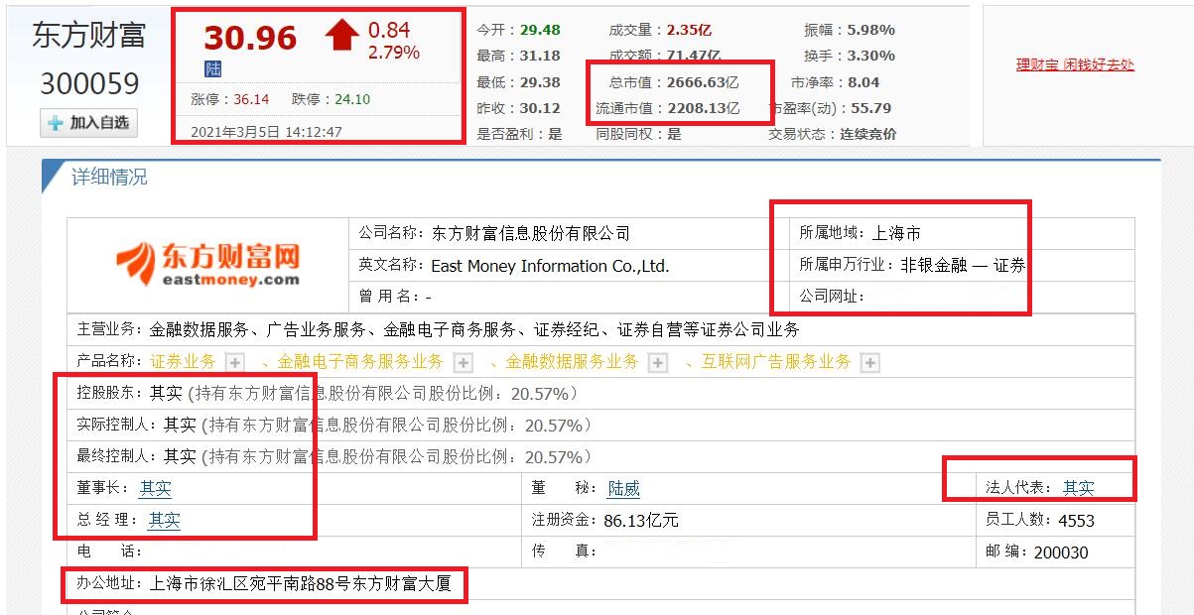Open the 法人代表 其实 name link

click(1079, 488)
